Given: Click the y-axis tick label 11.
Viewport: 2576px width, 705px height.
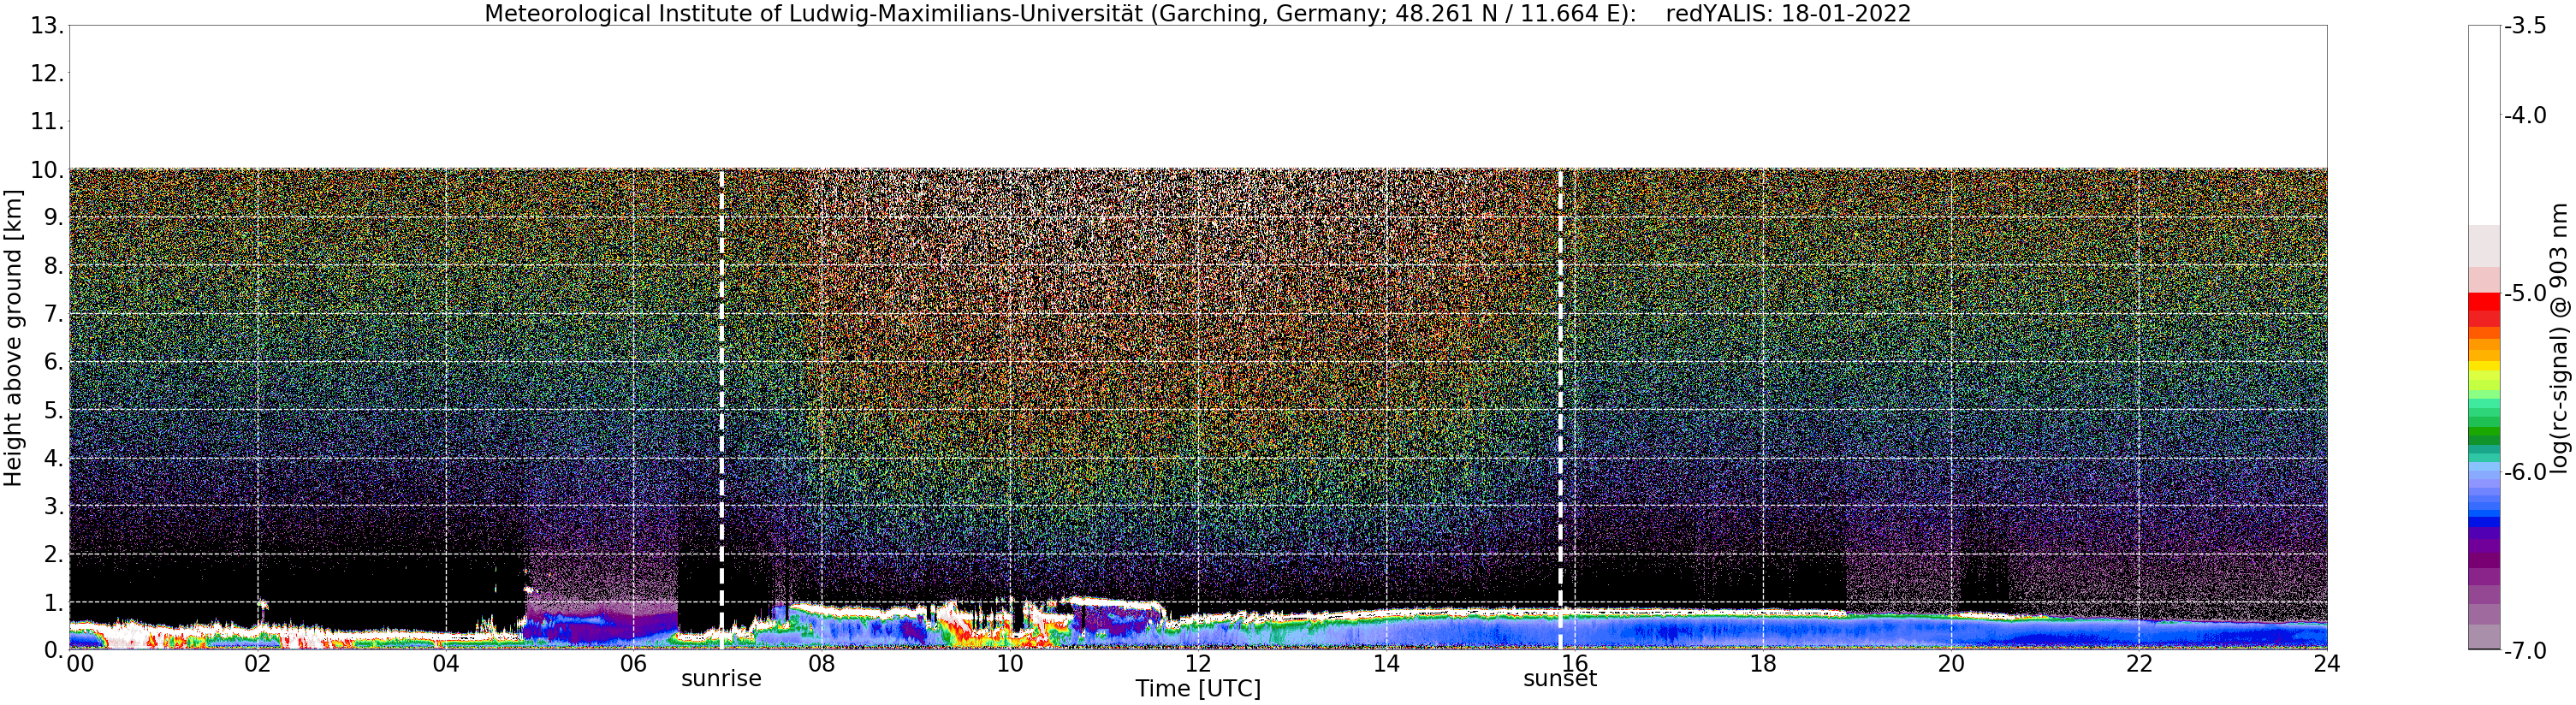Looking at the screenshot, I should point(47,122).
